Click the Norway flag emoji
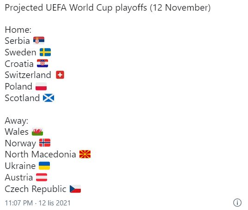 45,143
